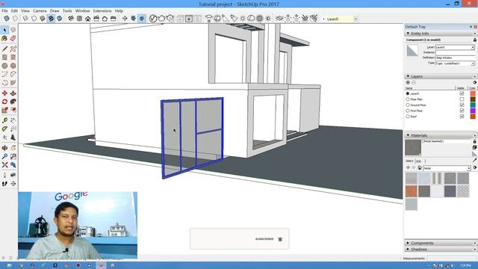The image size is (478, 269).
Task: Click the Instance name input field
Action: [x=455, y=52]
